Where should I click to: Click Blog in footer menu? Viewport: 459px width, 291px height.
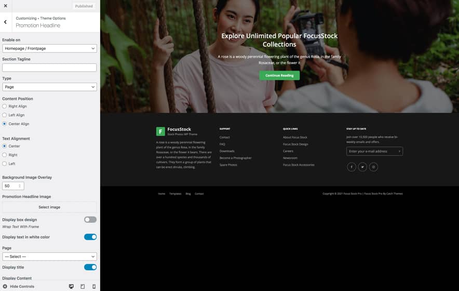click(x=188, y=194)
